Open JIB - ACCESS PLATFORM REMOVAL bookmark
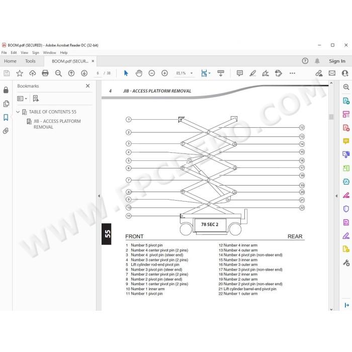This screenshot has height=352, width=352. pyautogui.click(x=57, y=124)
